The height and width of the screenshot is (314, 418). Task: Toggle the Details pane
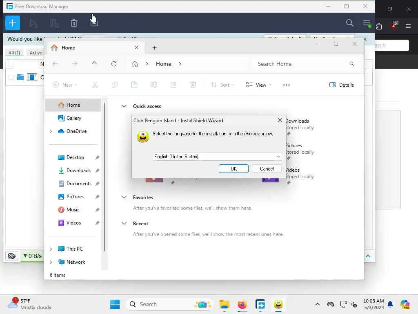click(x=342, y=85)
